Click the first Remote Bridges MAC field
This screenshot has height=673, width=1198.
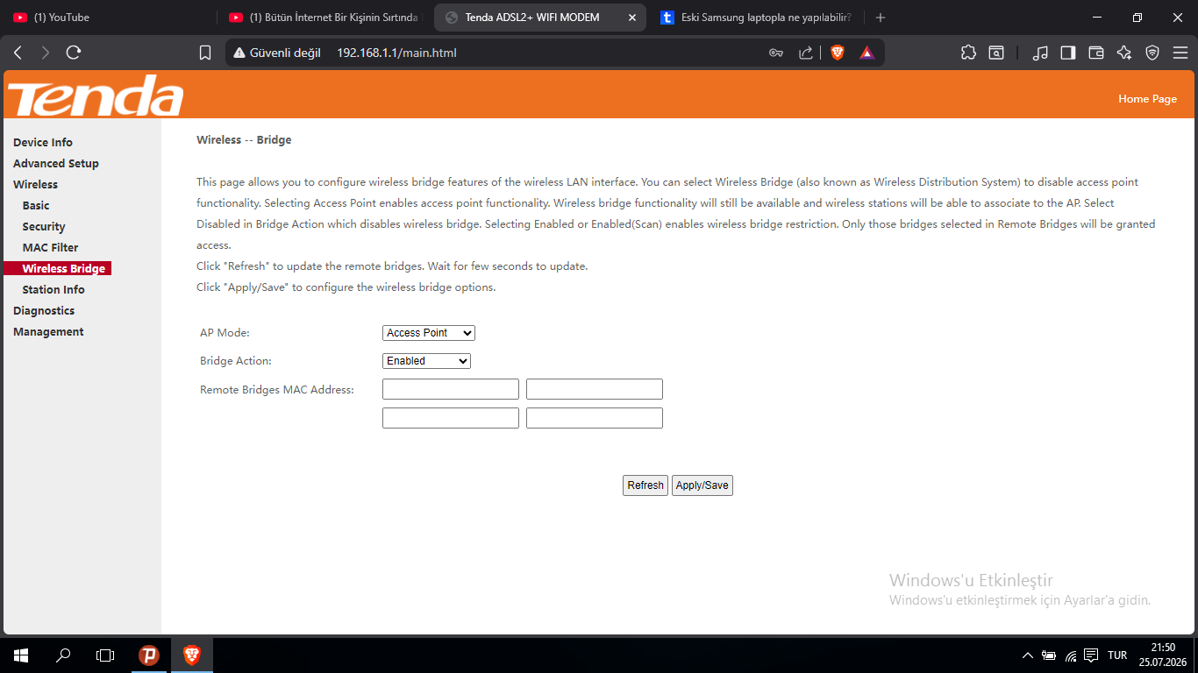point(451,390)
